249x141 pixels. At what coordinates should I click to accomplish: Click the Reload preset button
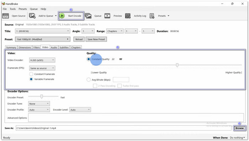click(79, 39)
